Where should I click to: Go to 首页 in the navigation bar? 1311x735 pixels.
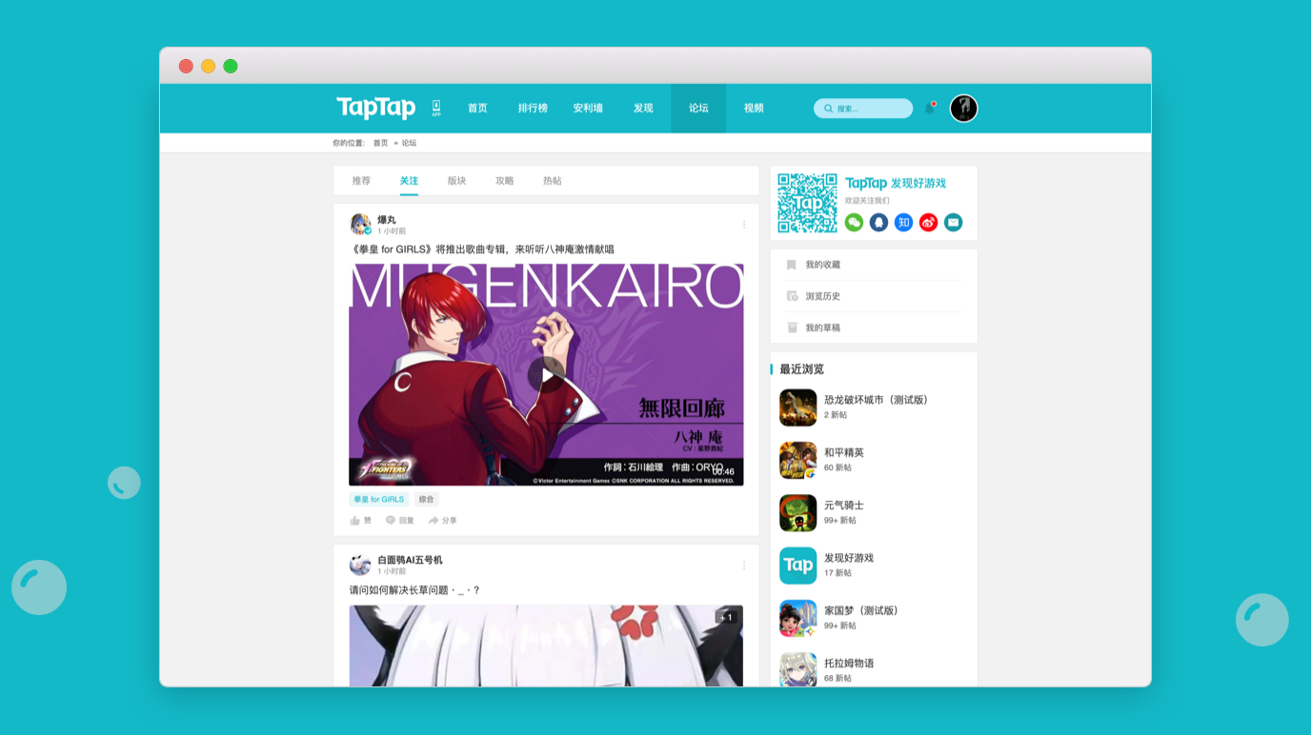pos(477,109)
